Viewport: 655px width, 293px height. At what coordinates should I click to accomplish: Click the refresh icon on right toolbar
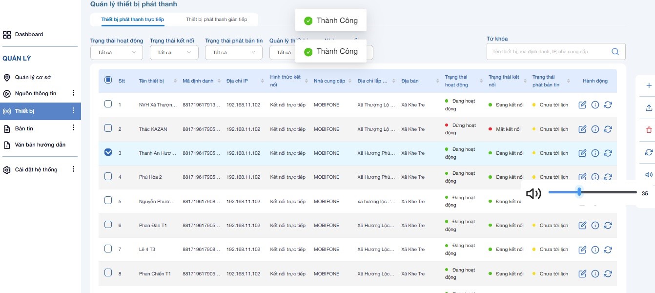[x=649, y=152]
